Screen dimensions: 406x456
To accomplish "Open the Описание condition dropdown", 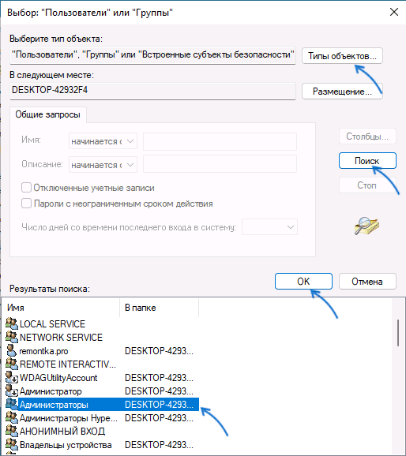I will point(103,165).
